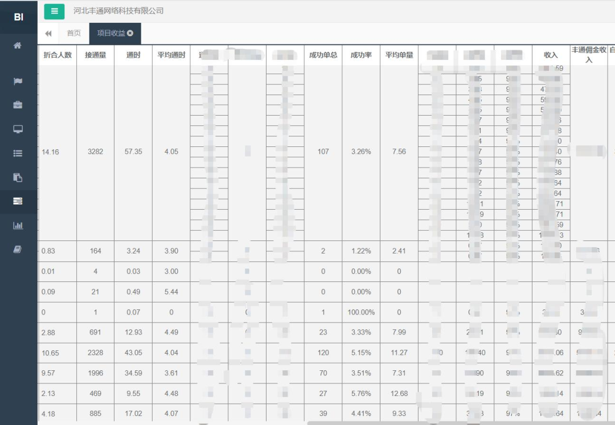
Task: Select the 3.33% success rate cell
Action: 361,333
